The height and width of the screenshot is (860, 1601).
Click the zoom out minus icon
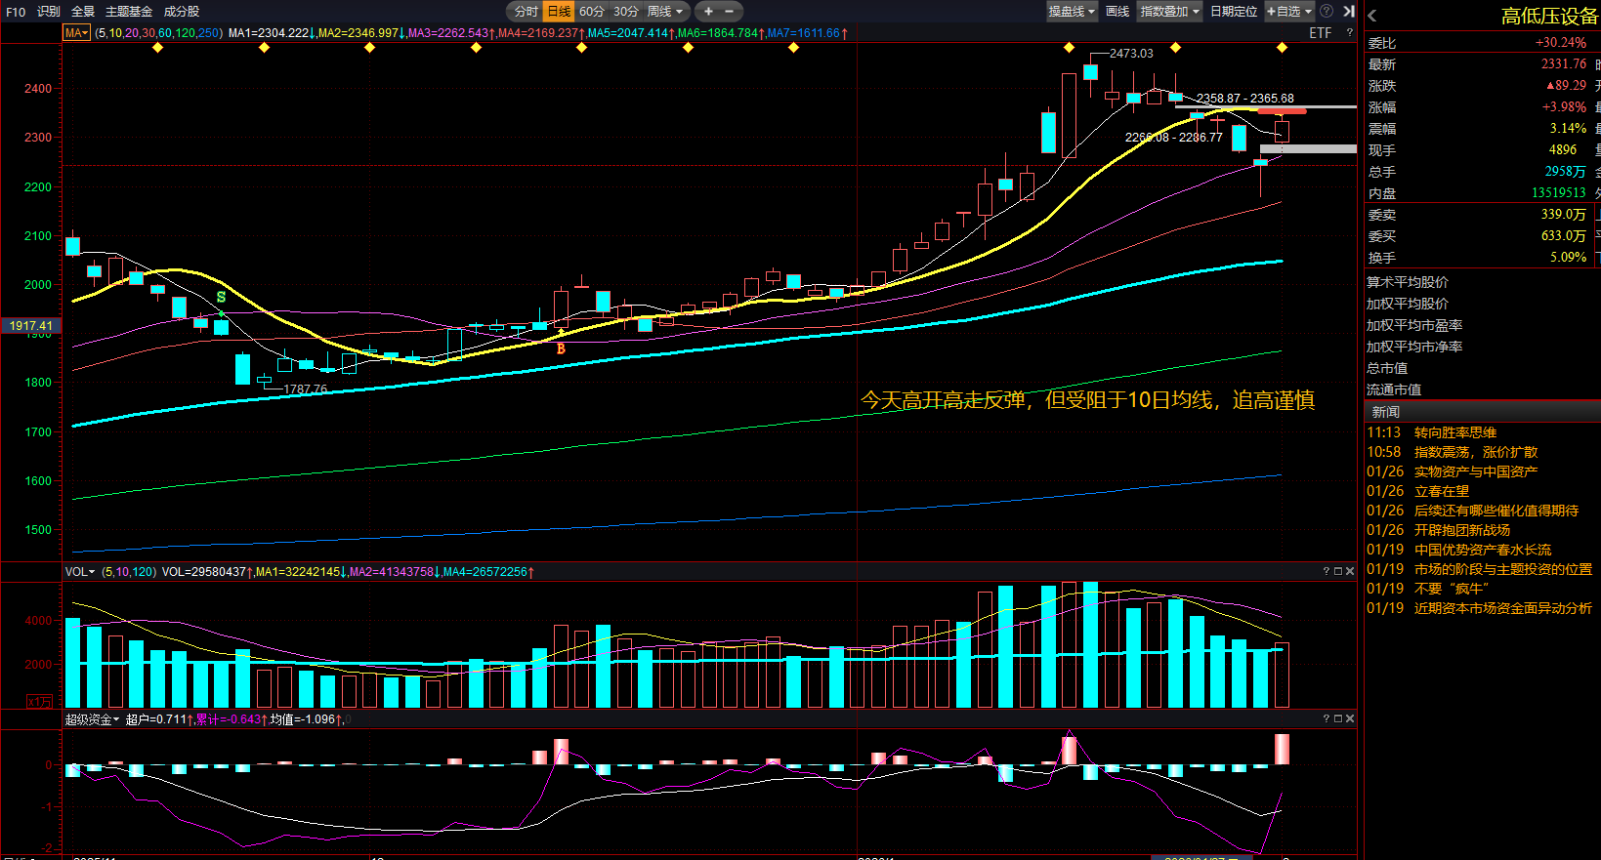[729, 12]
